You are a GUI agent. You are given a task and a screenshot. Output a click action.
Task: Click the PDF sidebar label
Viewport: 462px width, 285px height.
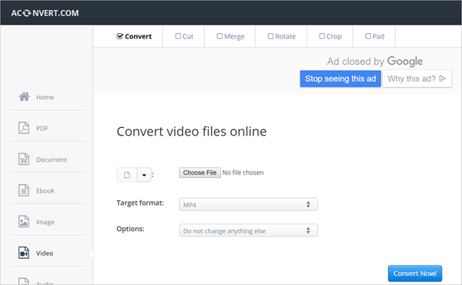tap(42, 129)
